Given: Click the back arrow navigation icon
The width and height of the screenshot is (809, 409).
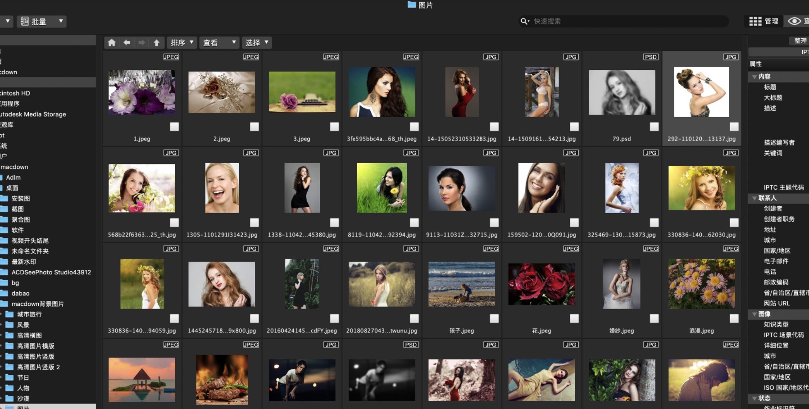Looking at the screenshot, I should [x=127, y=42].
